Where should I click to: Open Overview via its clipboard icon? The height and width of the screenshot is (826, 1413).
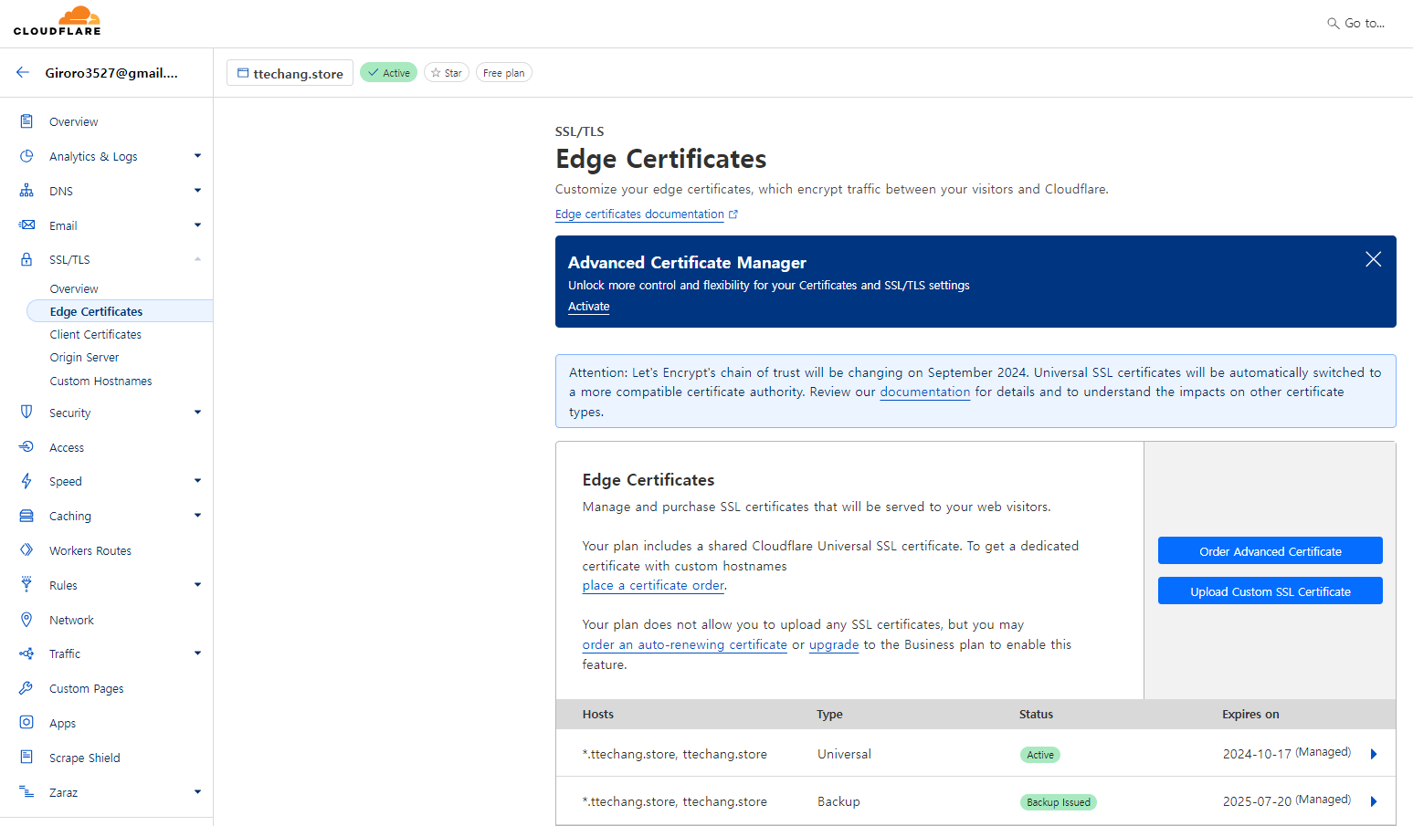coord(26,121)
